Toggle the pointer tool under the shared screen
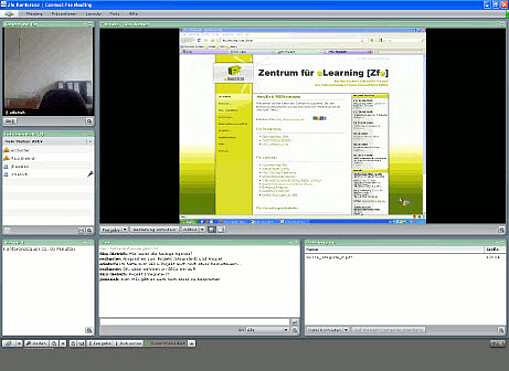 pyautogui.click(x=212, y=229)
